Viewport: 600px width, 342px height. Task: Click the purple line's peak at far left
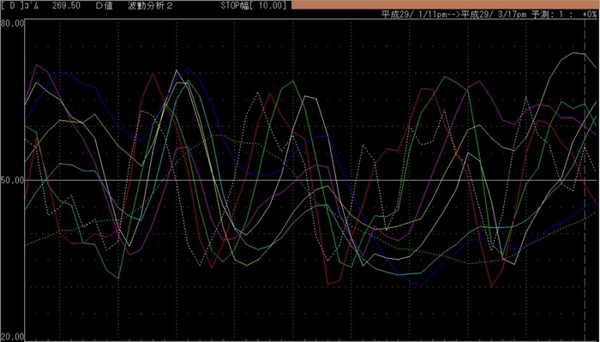(36, 64)
